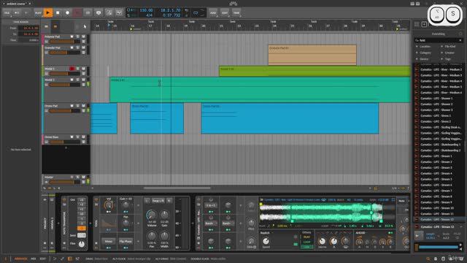467x263 pixels.
Task: Click Granular Pad volume fader
Action: coord(65,53)
